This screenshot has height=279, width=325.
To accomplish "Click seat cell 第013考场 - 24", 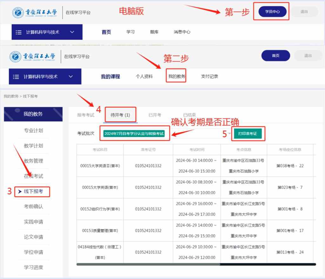I will click(x=290, y=252).
